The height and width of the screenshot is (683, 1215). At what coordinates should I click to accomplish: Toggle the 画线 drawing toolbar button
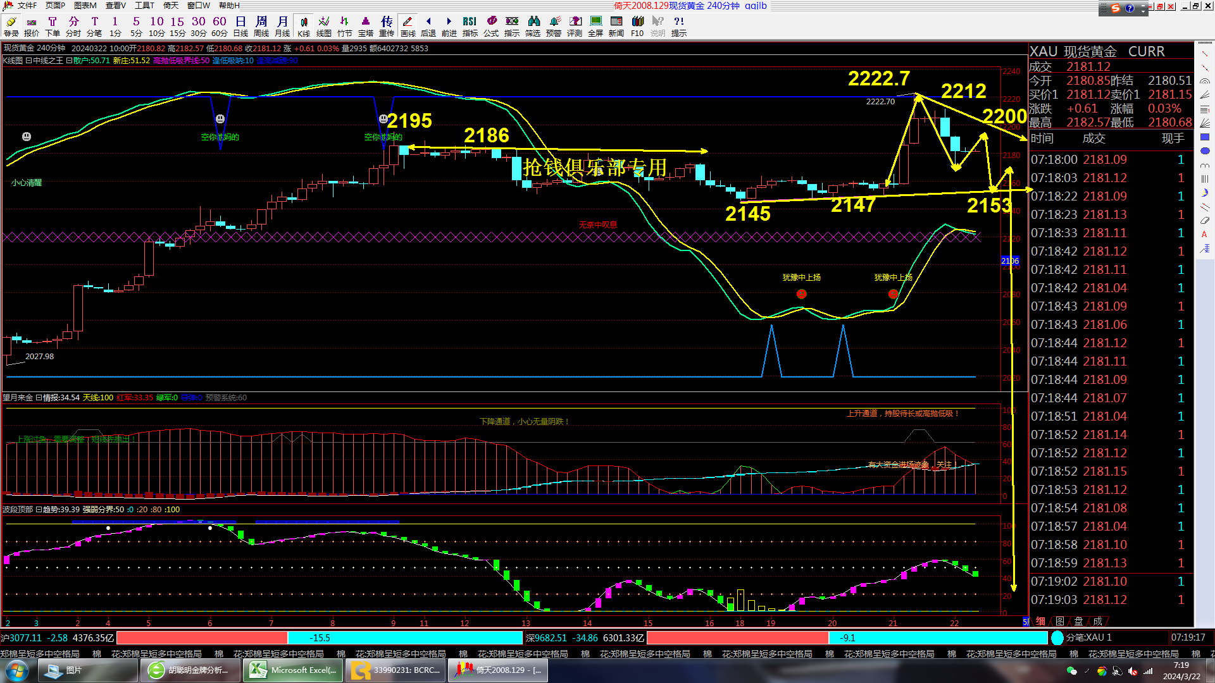click(x=408, y=26)
